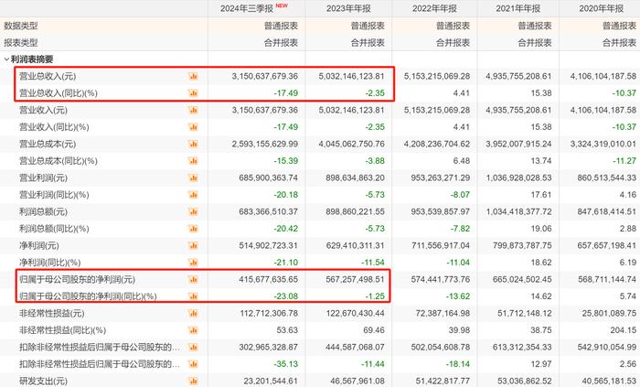Viewport: 640px width, 387px height.
Task: Click the 研发支出(元) row label
Action: pyautogui.click(x=43, y=382)
